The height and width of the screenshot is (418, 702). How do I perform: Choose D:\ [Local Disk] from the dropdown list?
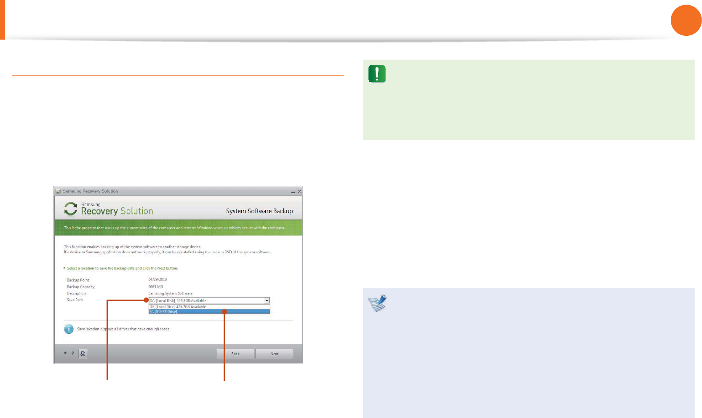pos(209,307)
